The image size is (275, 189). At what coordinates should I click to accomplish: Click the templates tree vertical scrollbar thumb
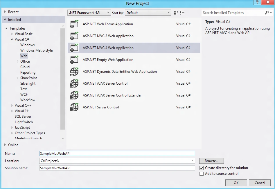pos(63,79)
